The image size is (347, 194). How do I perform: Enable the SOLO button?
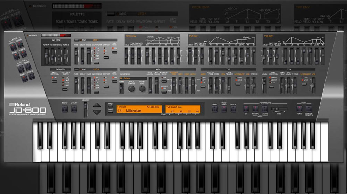[214, 109]
